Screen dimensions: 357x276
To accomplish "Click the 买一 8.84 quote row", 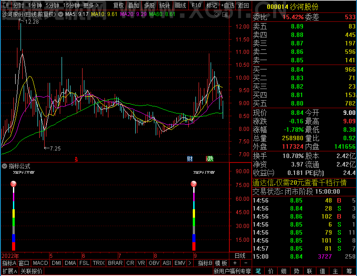I will [304, 69].
